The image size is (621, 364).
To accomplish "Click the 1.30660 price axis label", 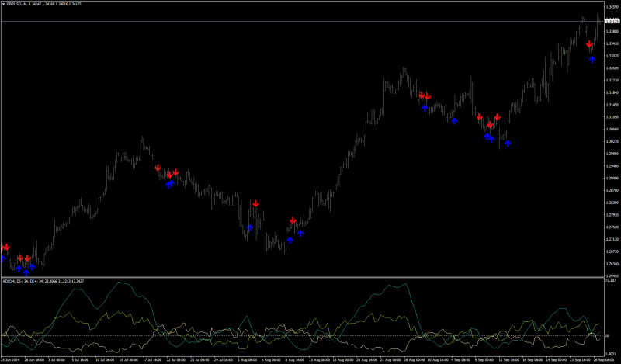I will click(x=612, y=129).
